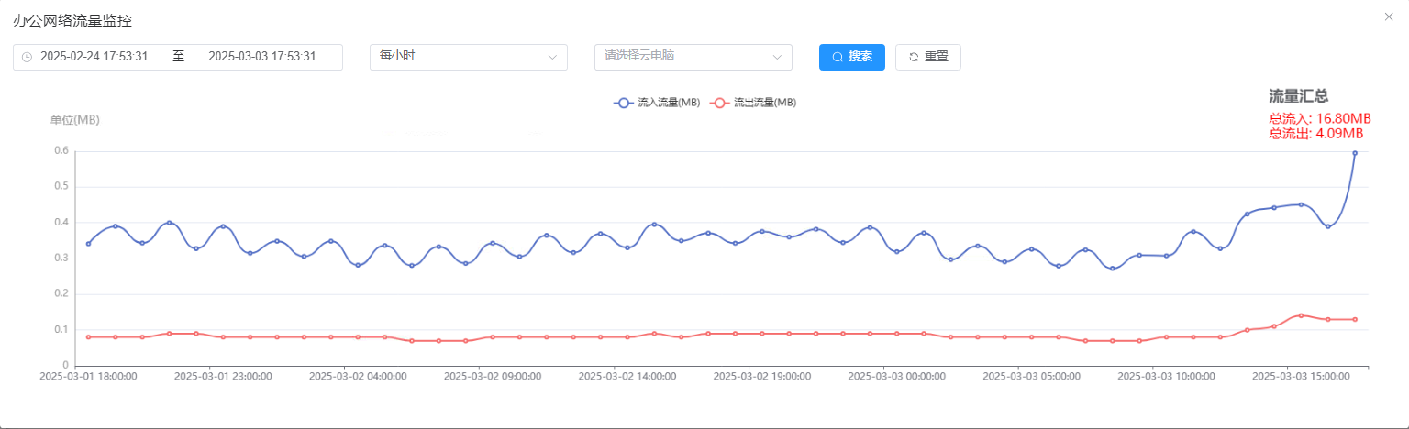Screen dimensions: 1409x429
Task: Click the red 流出流量 legend marker
Action: click(720, 103)
